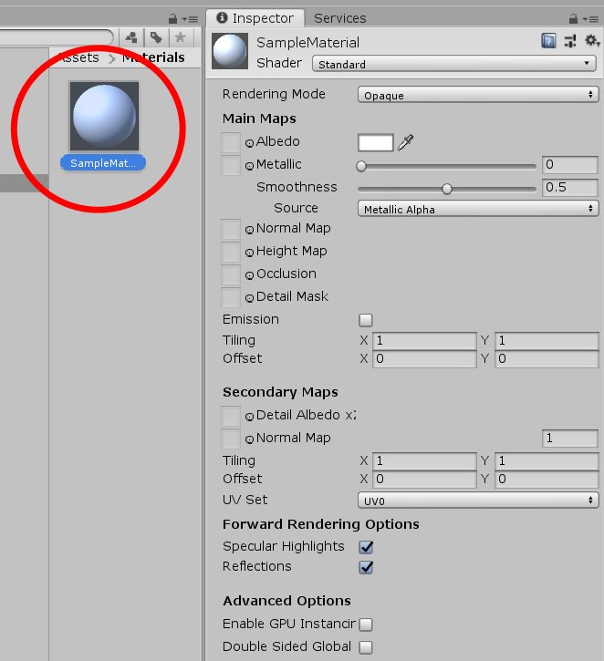604x661 pixels.
Task: Click the SampleMaterial title in Inspector
Action: point(307,43)
